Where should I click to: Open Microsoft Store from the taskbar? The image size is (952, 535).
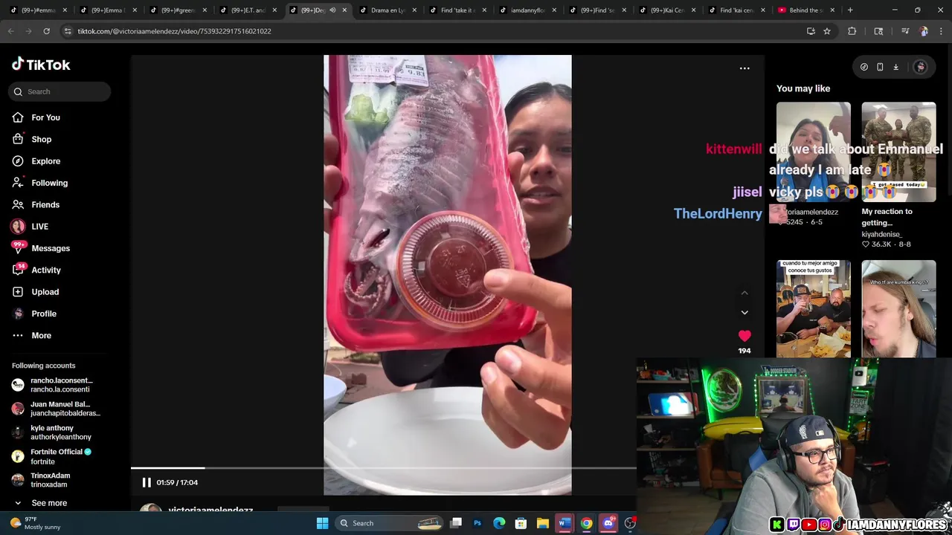pos(521,523)
